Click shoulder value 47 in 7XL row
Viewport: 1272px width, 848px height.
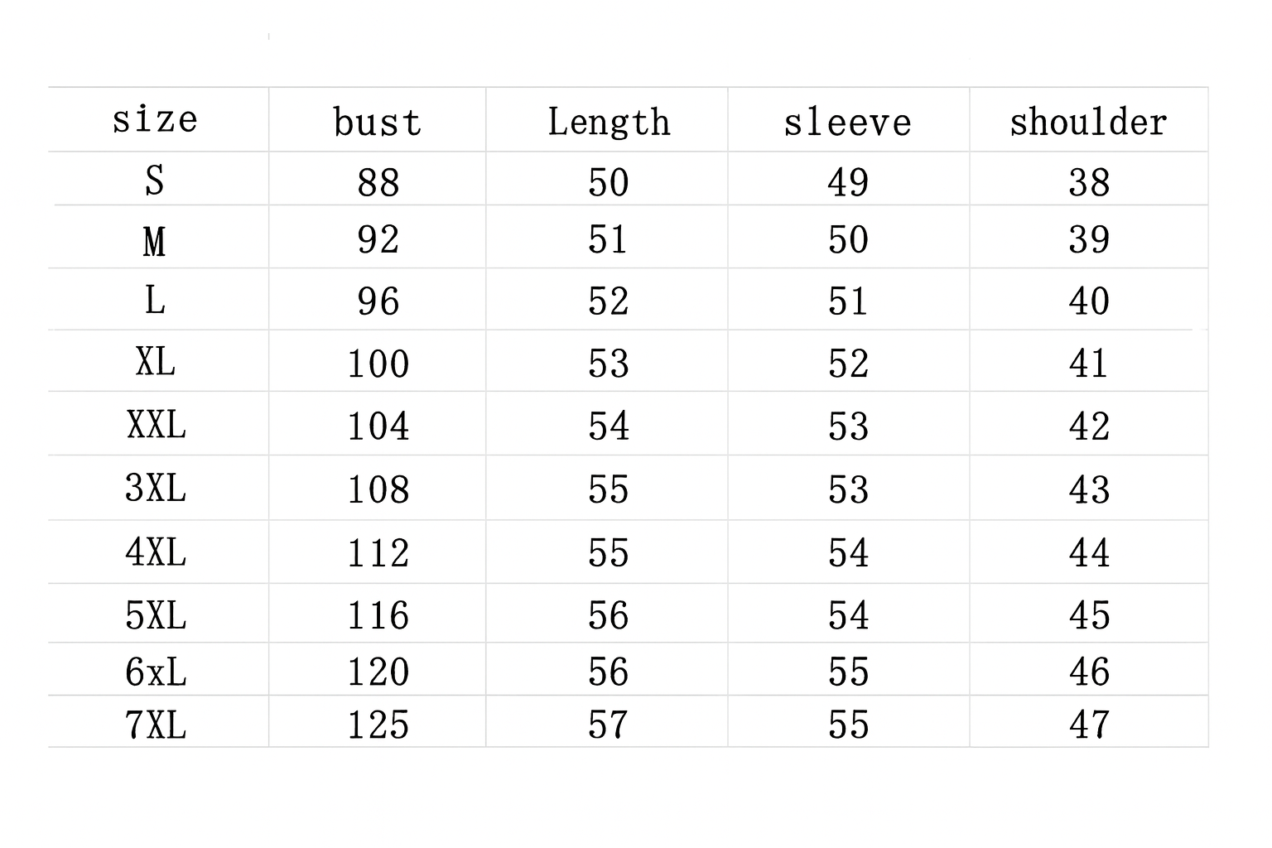pyautogui.click(x=1089, y=725)
